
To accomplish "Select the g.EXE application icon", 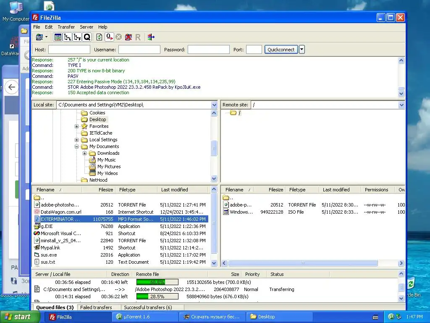I will coord(37,226).
